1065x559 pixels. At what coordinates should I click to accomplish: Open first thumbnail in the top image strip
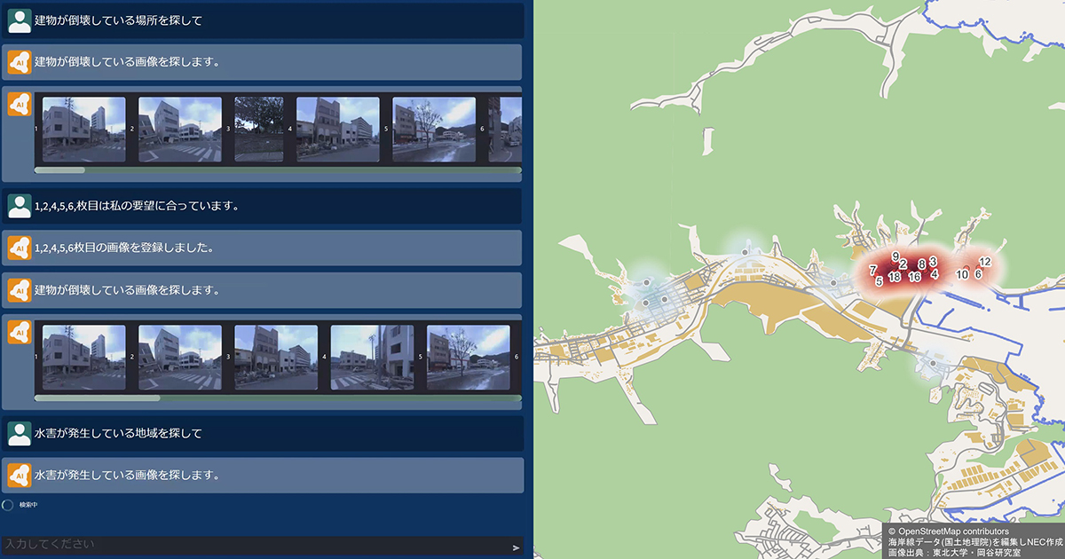tap(84, 130)
